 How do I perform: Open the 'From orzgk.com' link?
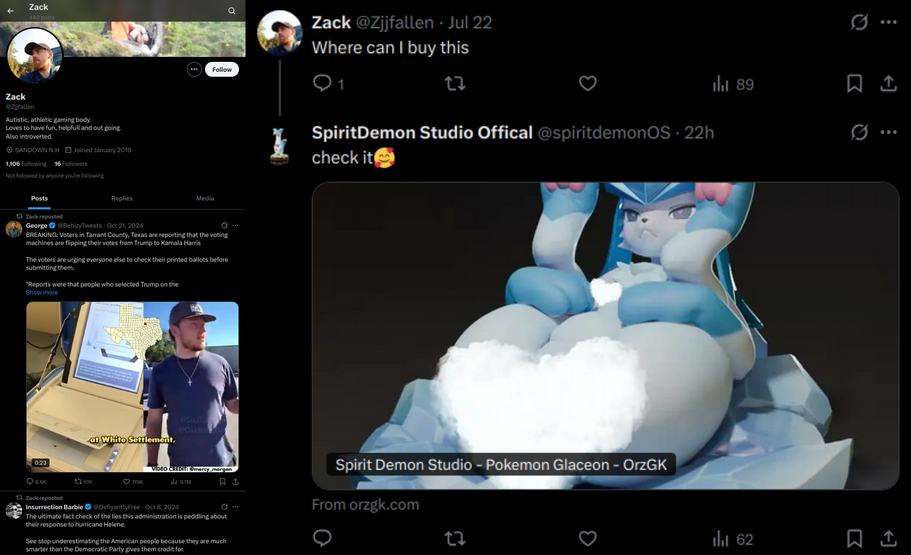tap(365, 505)
